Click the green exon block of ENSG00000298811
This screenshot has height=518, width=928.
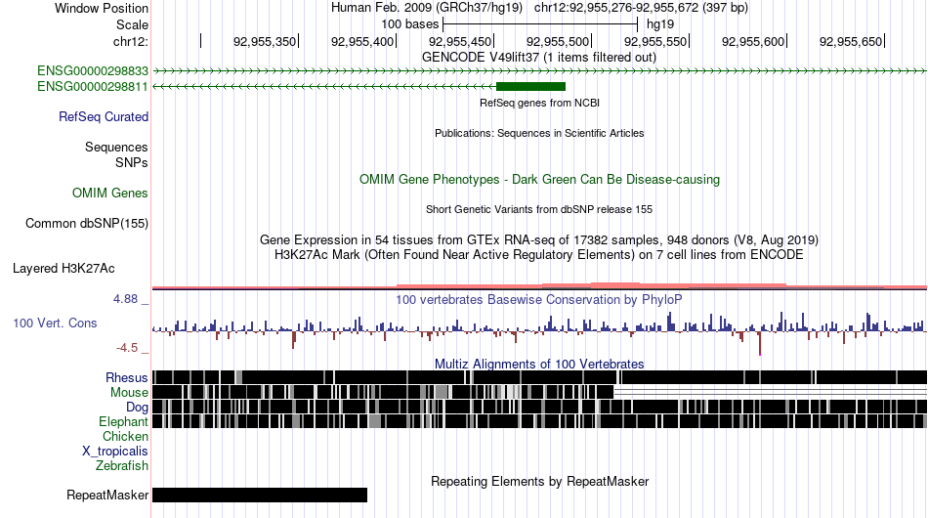[x=530, y=86]
